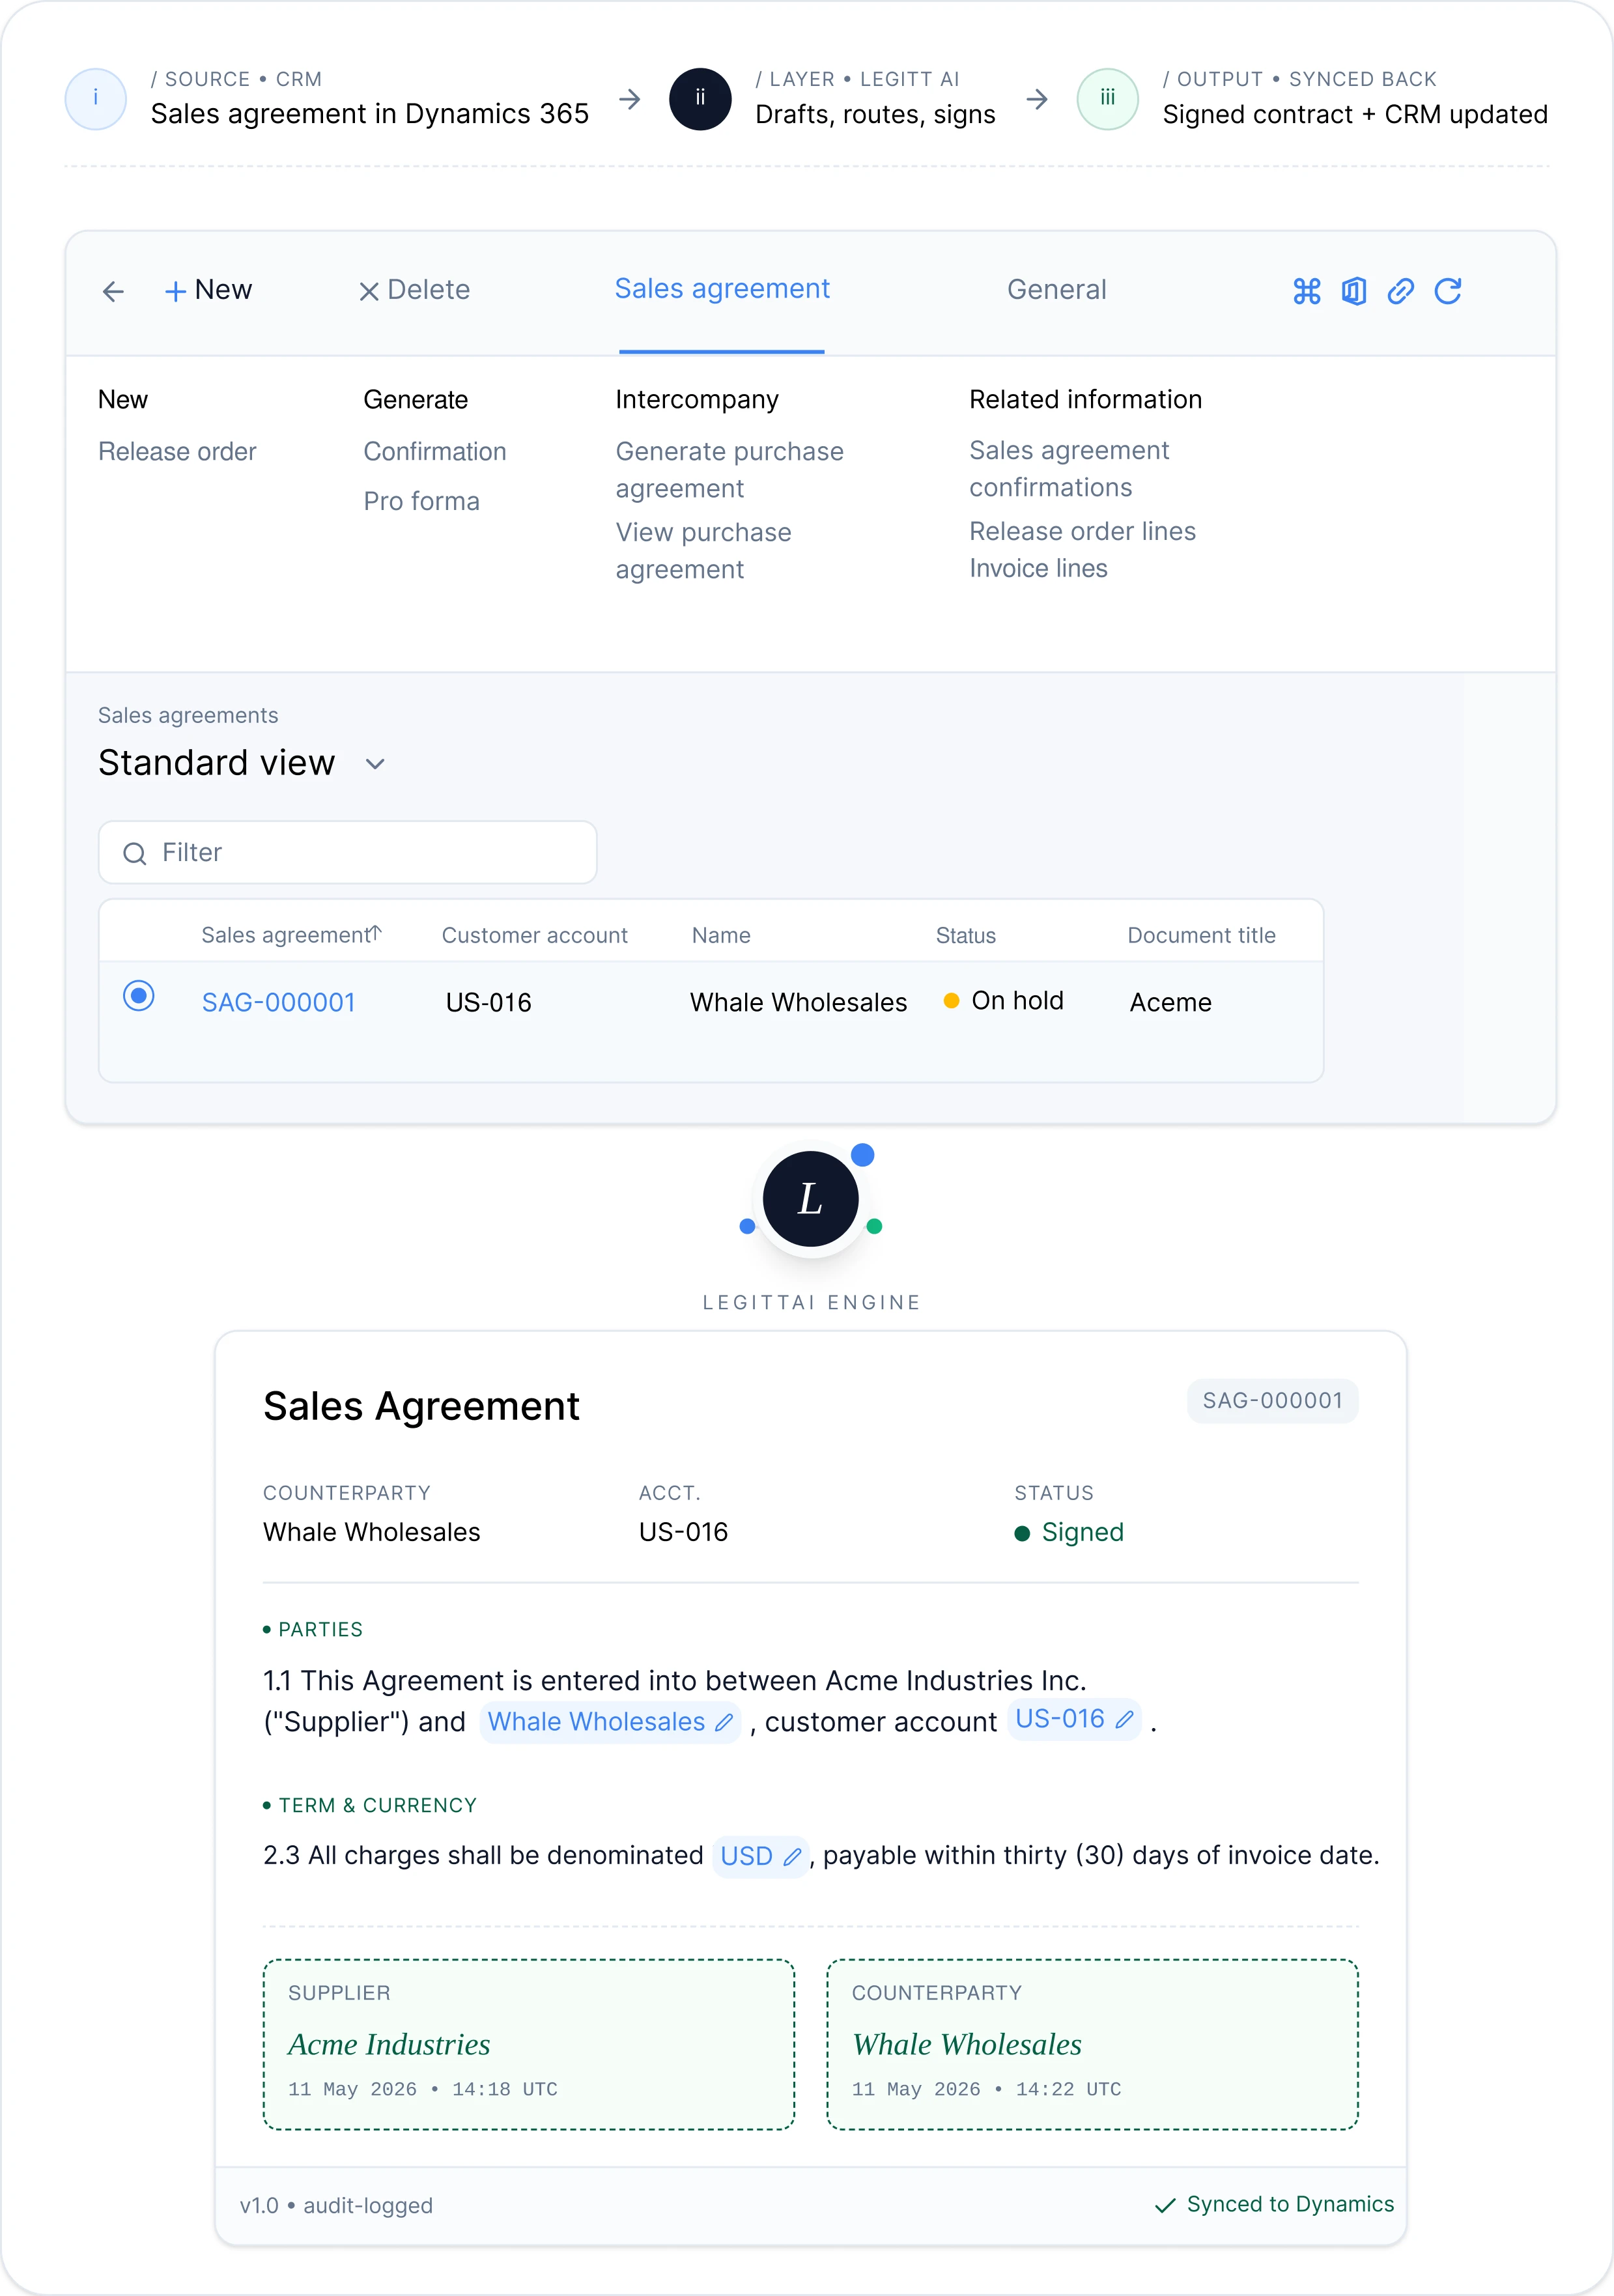
Task: Click the Document title column header
Action: point(1201,935)
